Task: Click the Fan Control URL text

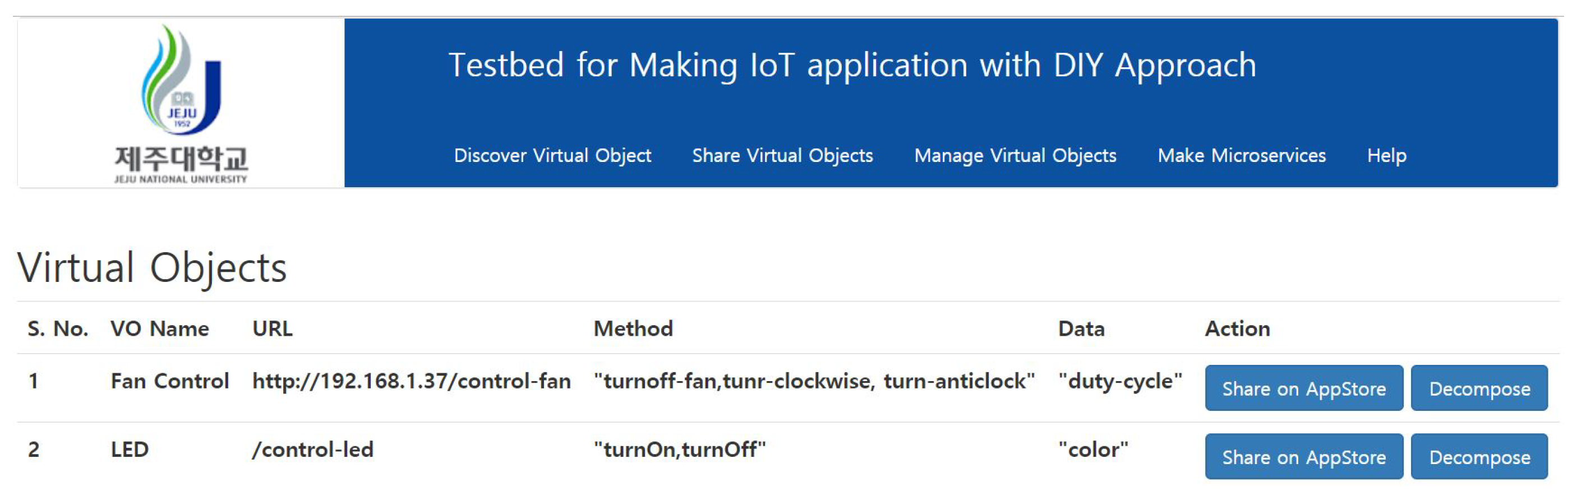Action: click(412, 381)
